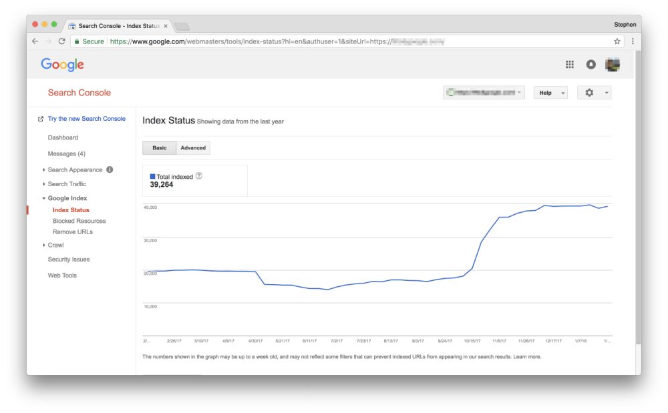Expand the Search Traffic section
Screen dimensions: 668x413
67,184
